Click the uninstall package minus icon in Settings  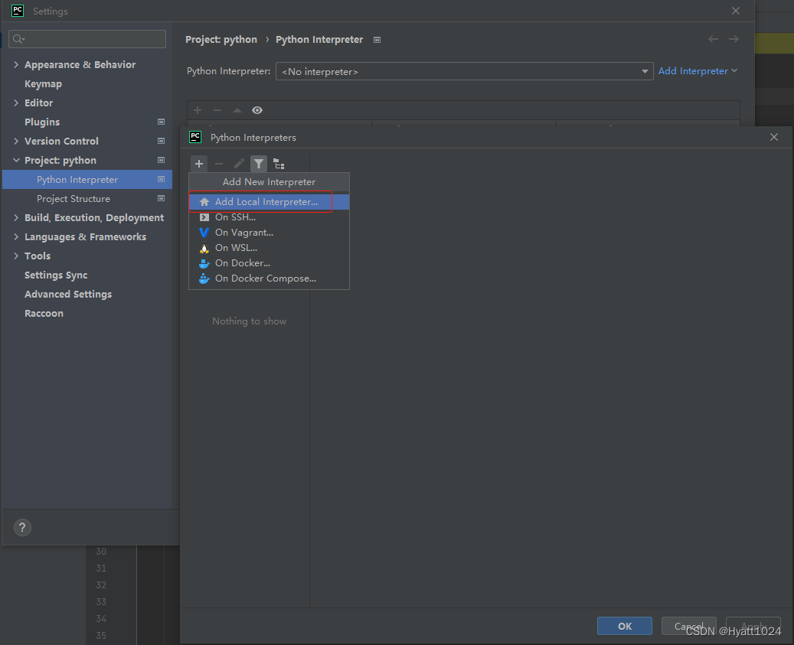(217, 110)
